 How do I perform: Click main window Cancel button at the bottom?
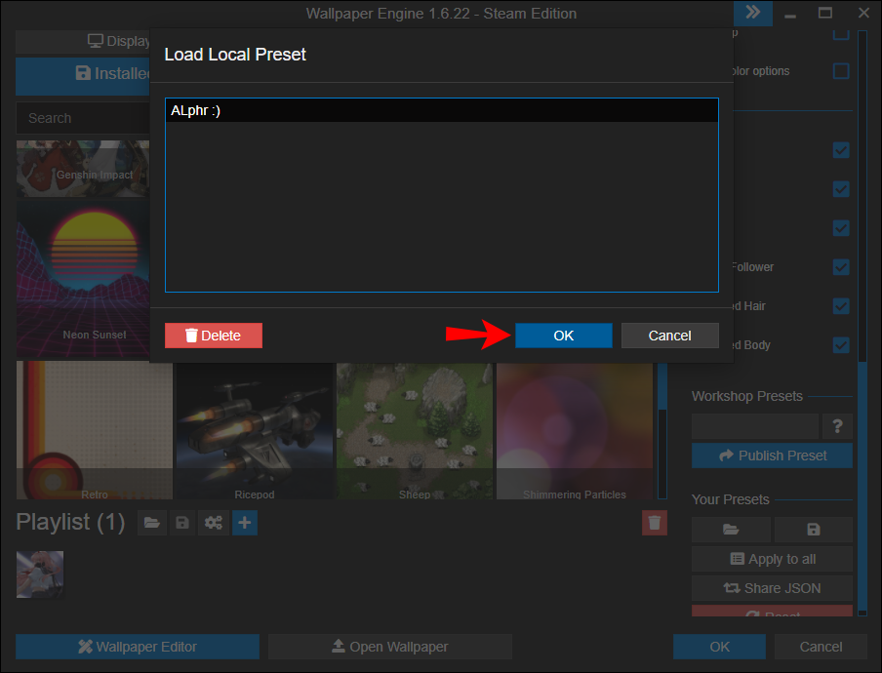[821, 647]
